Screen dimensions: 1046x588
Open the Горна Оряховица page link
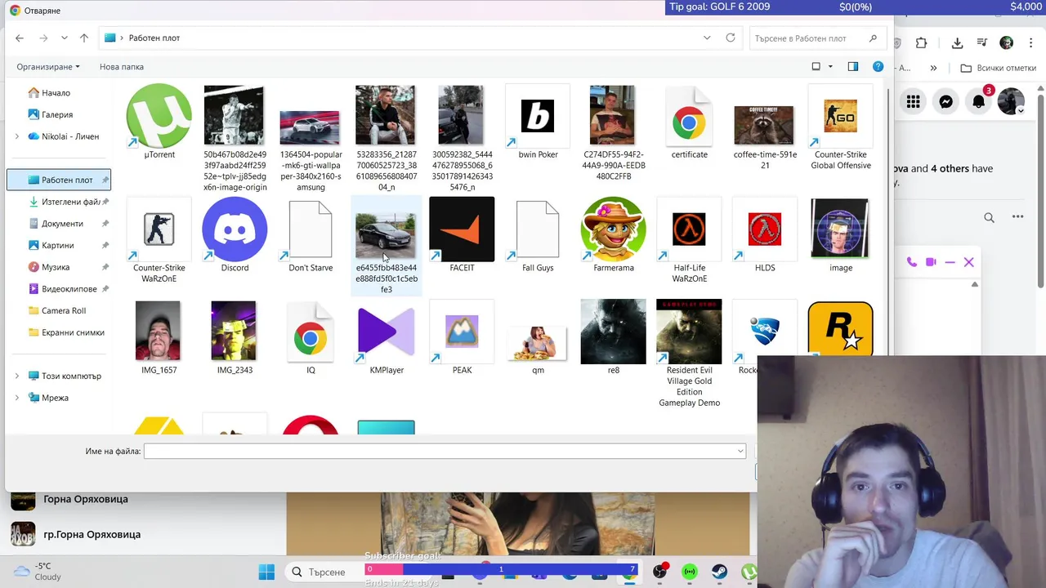[86, 499]
